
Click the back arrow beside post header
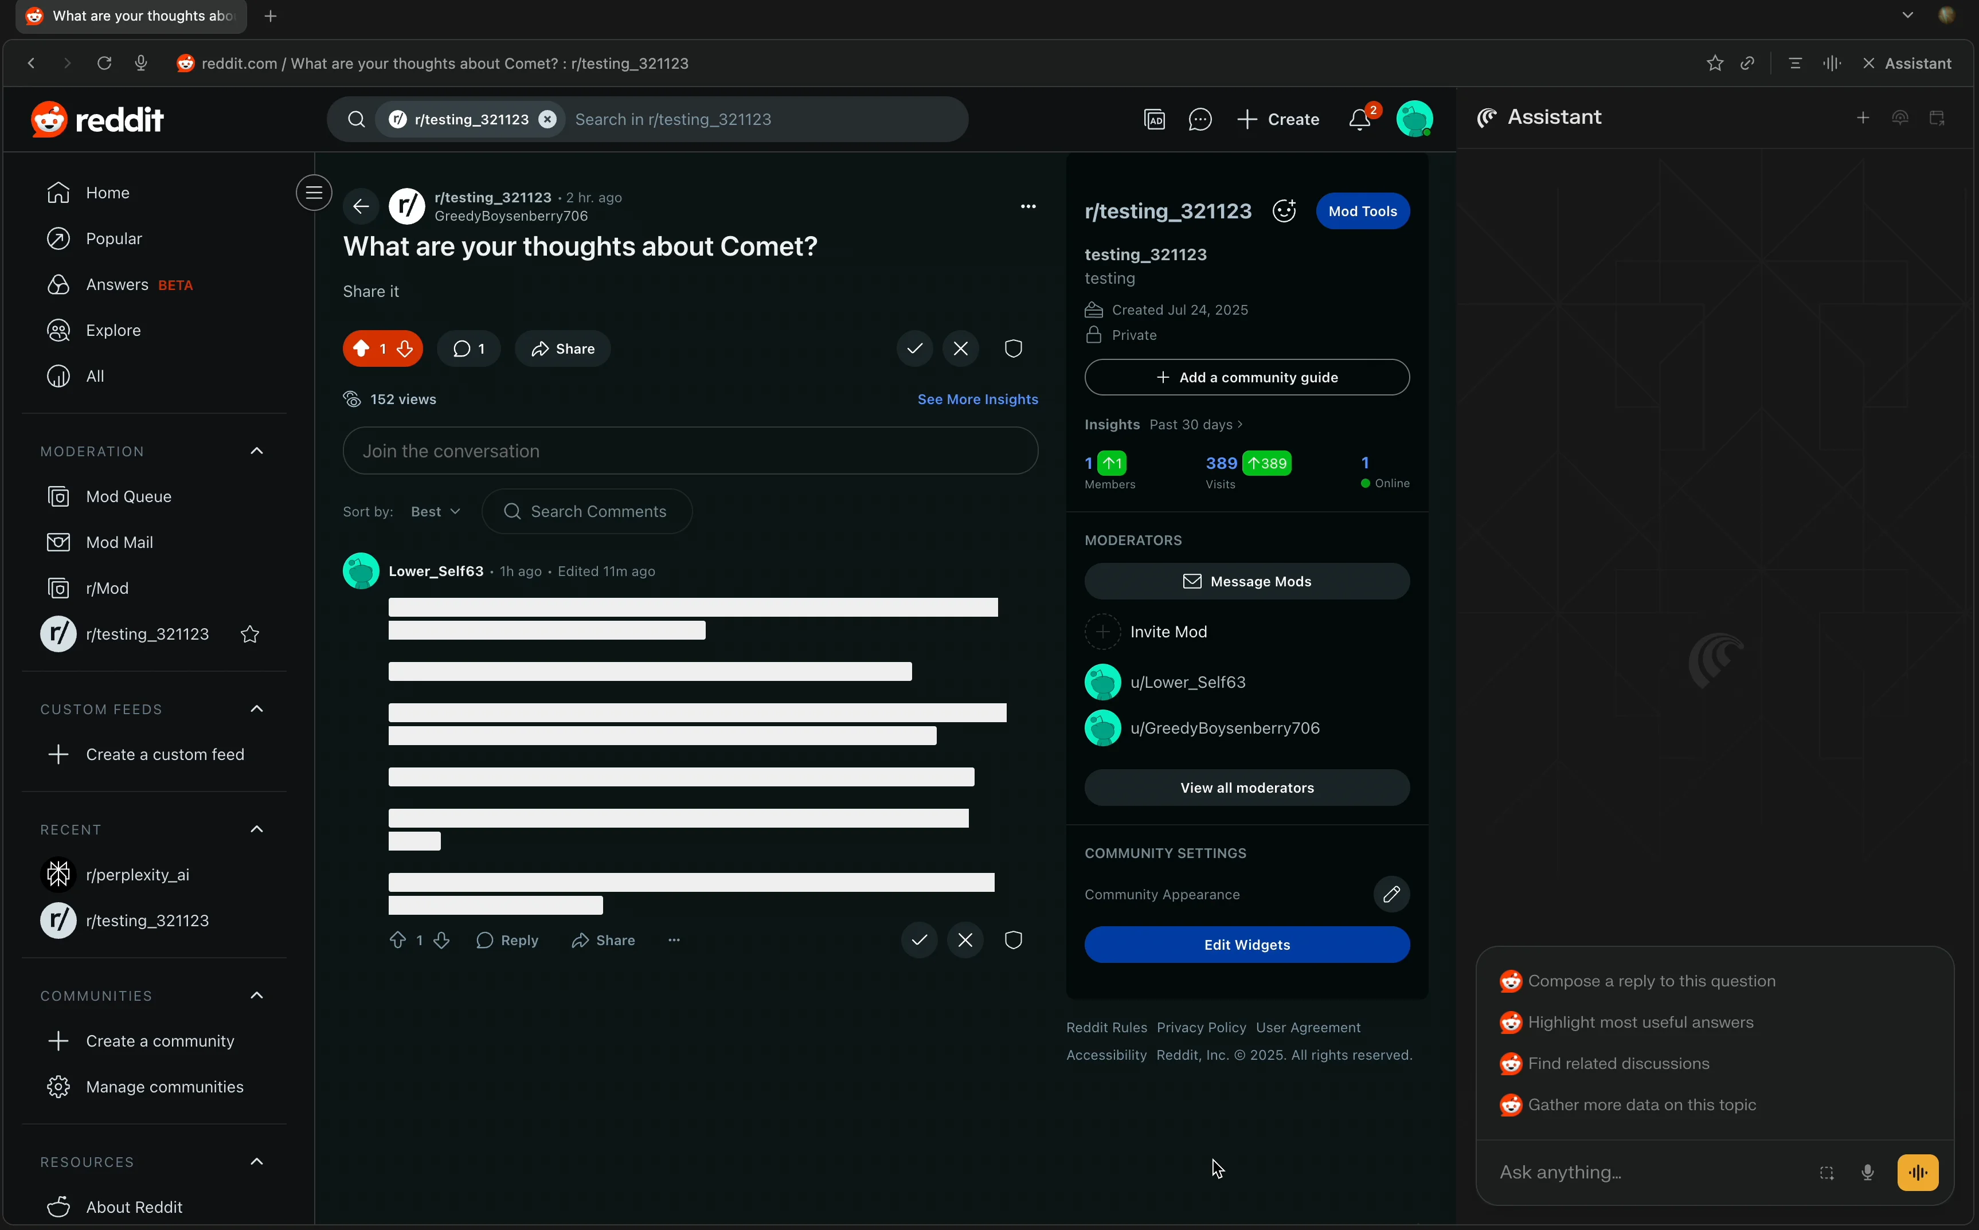[x=361, y=207]
